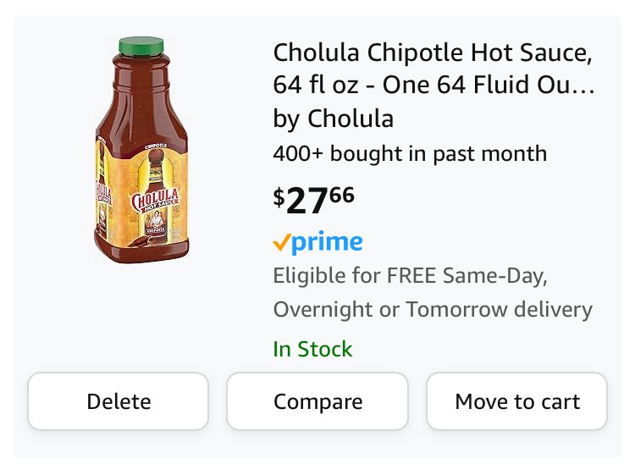This screenshot has width=635, height=464.
Task: Click the green cap of the bottle
Action: [141, 46]
